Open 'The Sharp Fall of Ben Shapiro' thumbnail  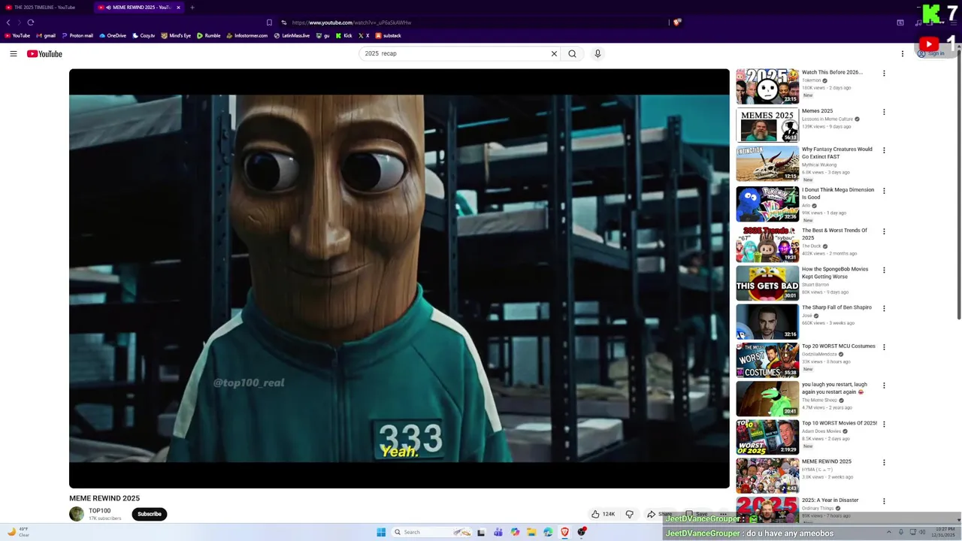click(x=767, y=321)
